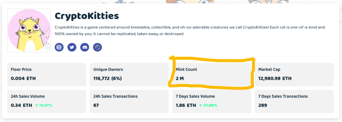Screen dimensions: 342x122
Task: Select the Market Cap stat card
Action: (x=294, y=75)
